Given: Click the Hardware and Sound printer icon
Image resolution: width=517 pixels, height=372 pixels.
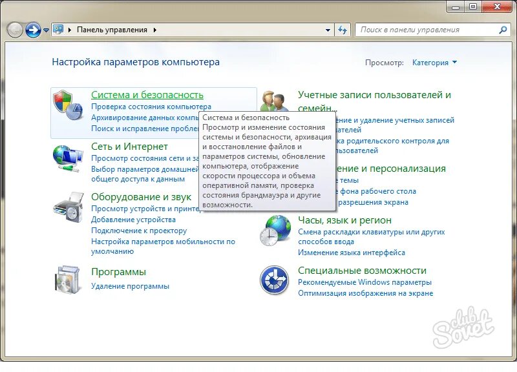Looking at the screenshot, I should point(69,207).
